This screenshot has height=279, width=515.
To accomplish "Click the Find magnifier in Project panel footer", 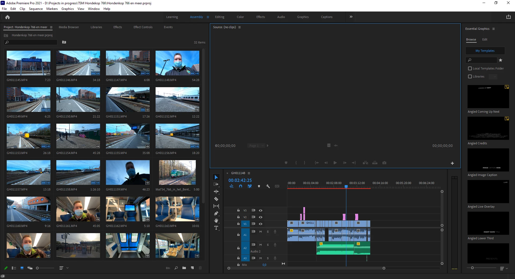I will (176, 268).
